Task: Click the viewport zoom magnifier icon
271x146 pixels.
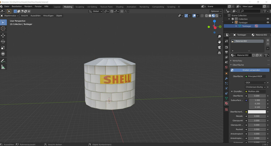Action: [x=219, y=36]
